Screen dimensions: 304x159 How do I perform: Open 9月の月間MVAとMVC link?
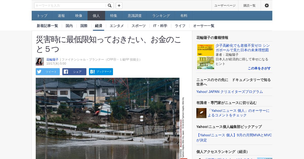pyautogui.click(x=234, y=138)
